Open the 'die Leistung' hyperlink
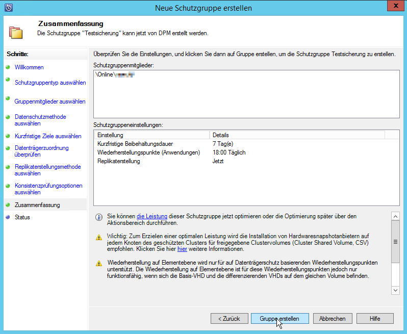The height and width of the screenshot is (334, 407). coord(152,216)
